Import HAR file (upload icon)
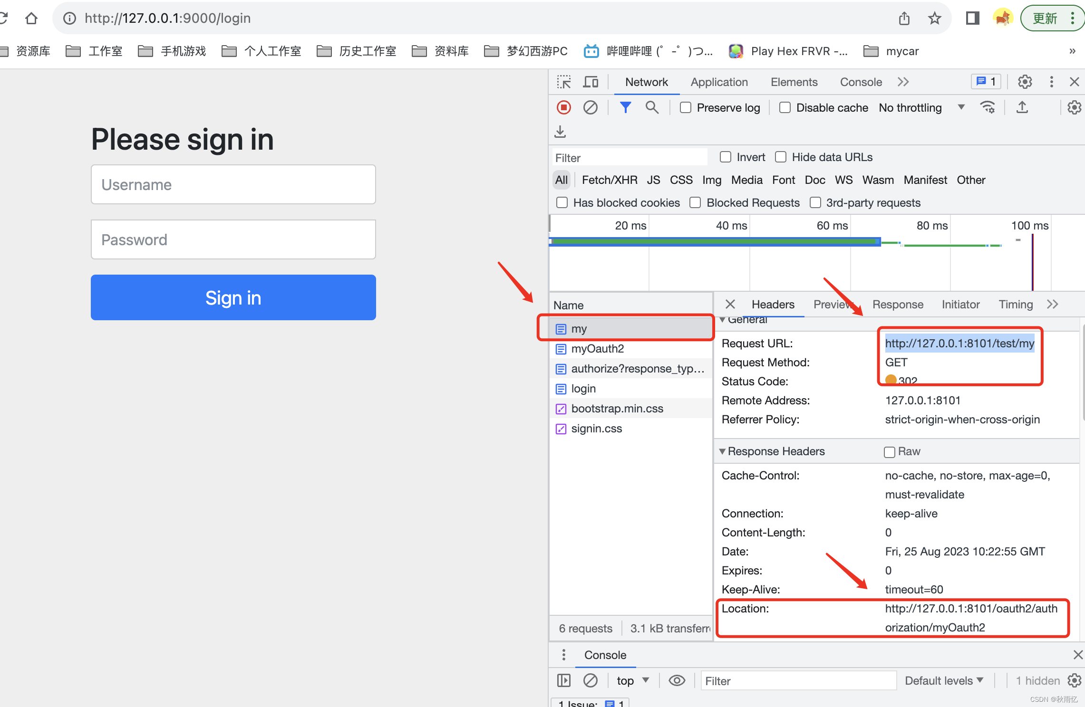 point(1022,107)
